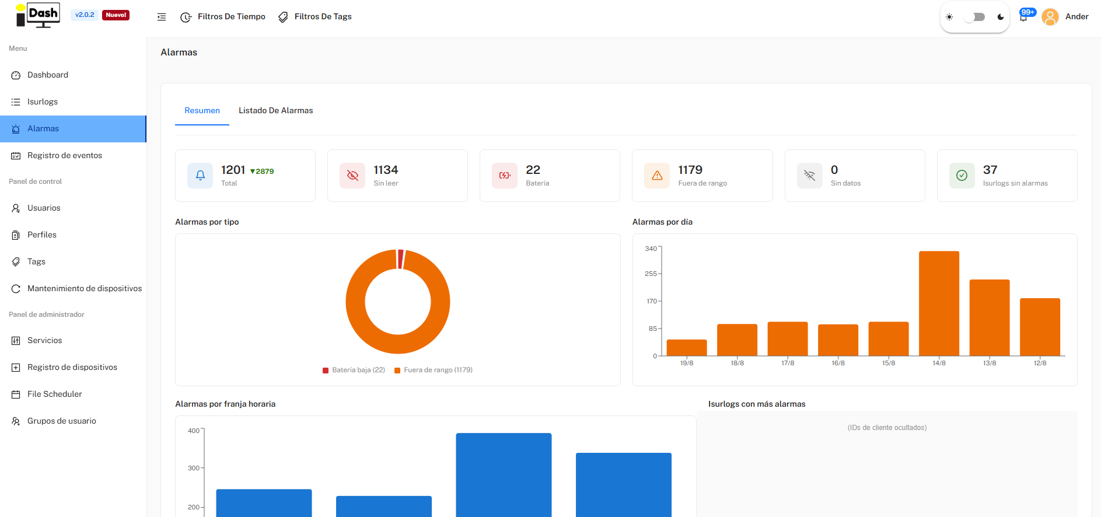Click the battery icon on Batería card

click(x=505, y=176)
